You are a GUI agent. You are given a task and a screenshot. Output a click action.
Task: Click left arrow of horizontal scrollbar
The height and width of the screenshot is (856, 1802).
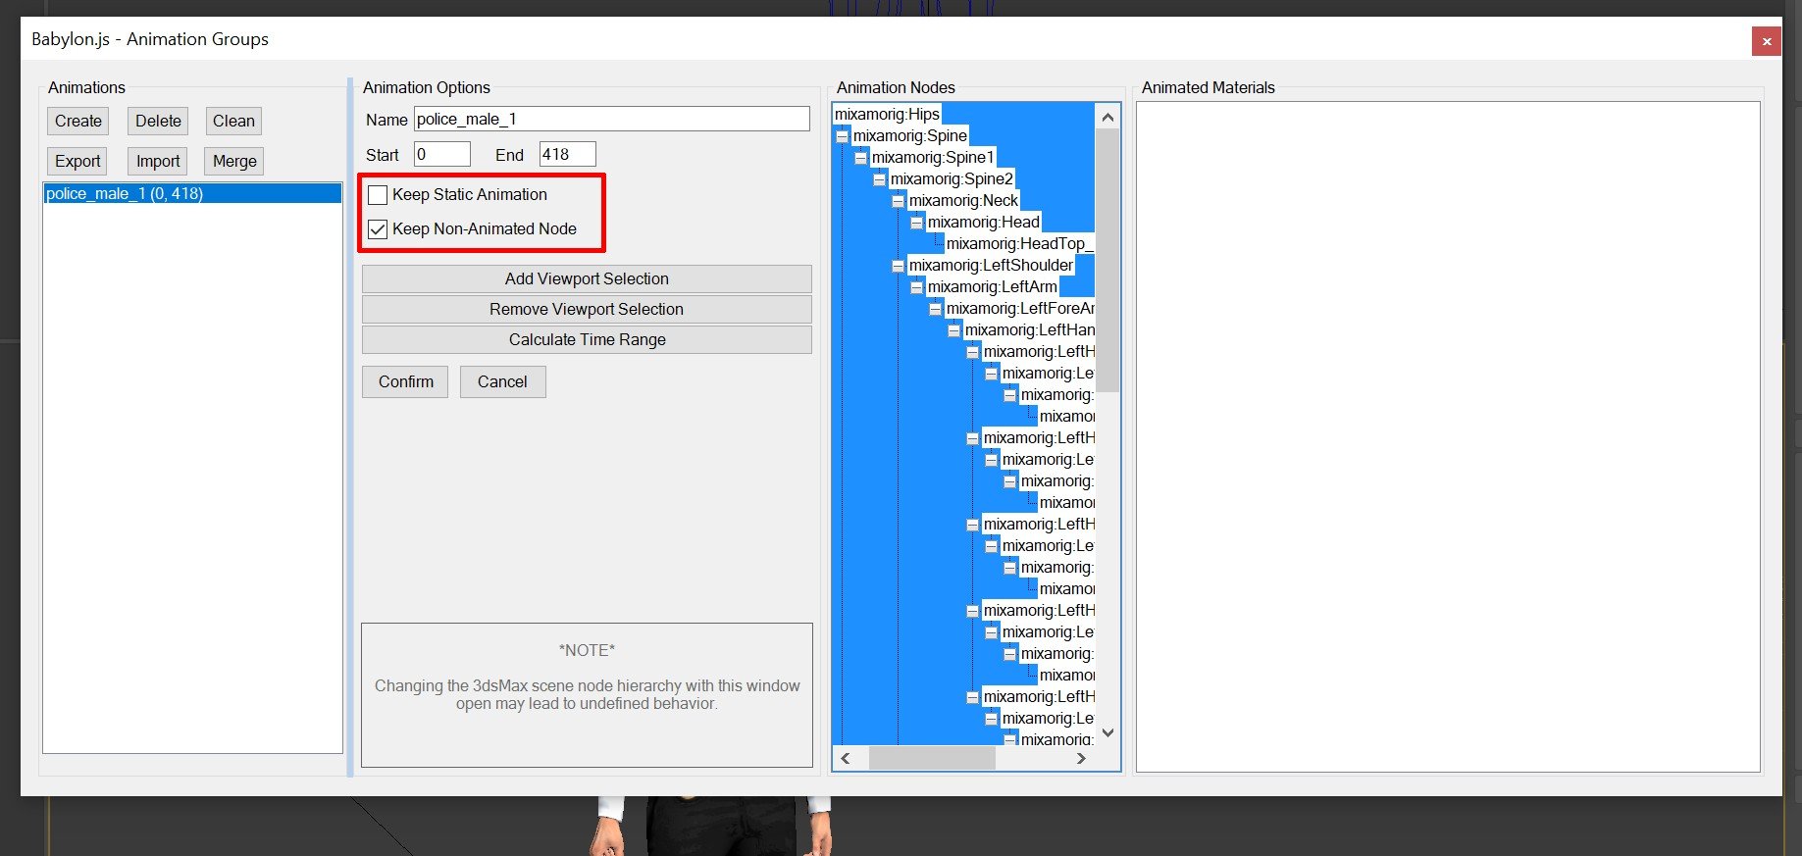click(x=846, y=758)
